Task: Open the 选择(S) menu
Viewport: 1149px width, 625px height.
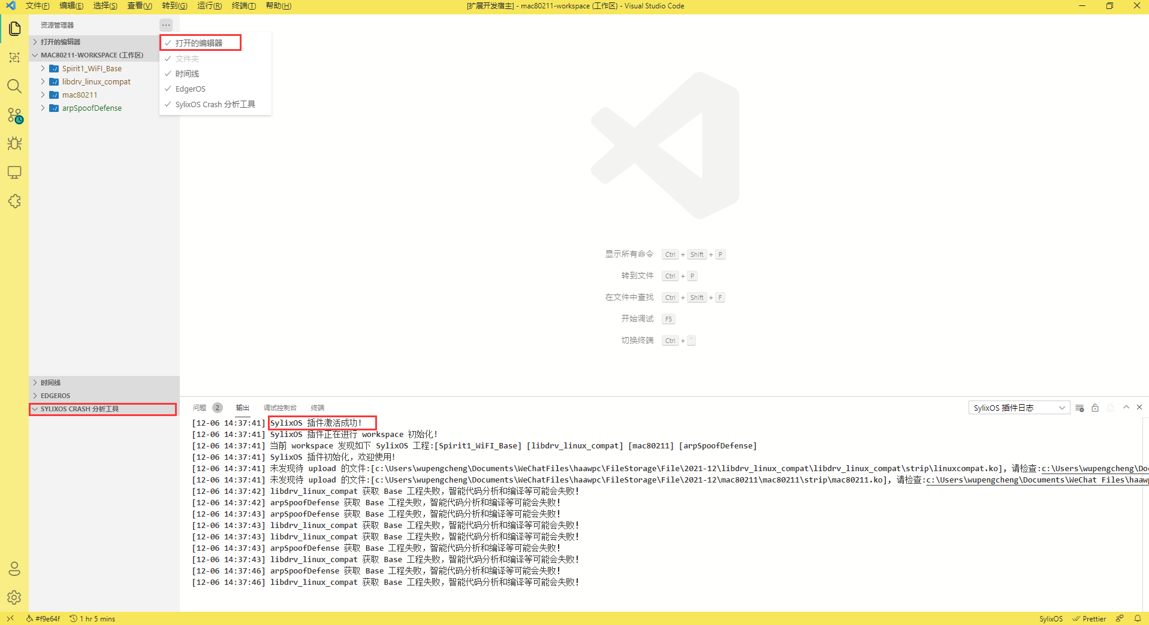Action: tap(105, 6)
